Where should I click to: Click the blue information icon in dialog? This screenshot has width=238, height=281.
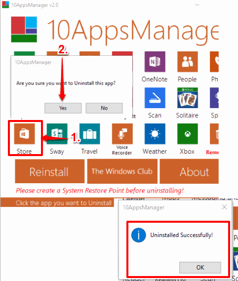(139, 235)
